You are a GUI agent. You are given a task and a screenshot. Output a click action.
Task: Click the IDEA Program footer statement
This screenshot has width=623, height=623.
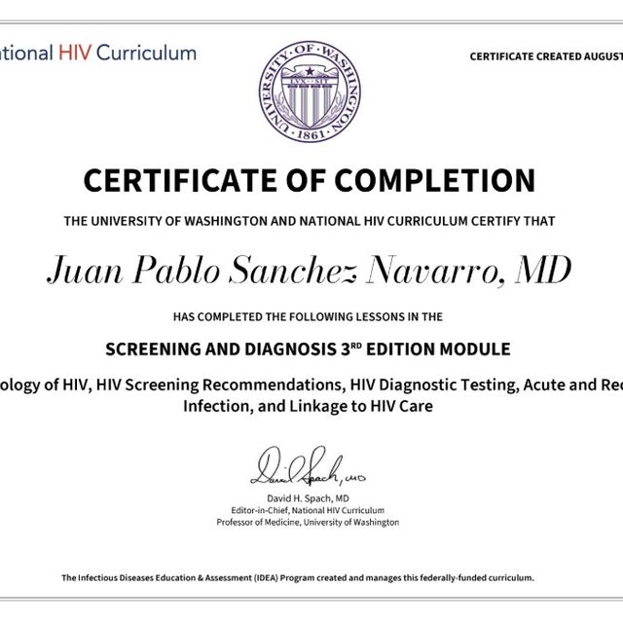[x=298, y=577]
